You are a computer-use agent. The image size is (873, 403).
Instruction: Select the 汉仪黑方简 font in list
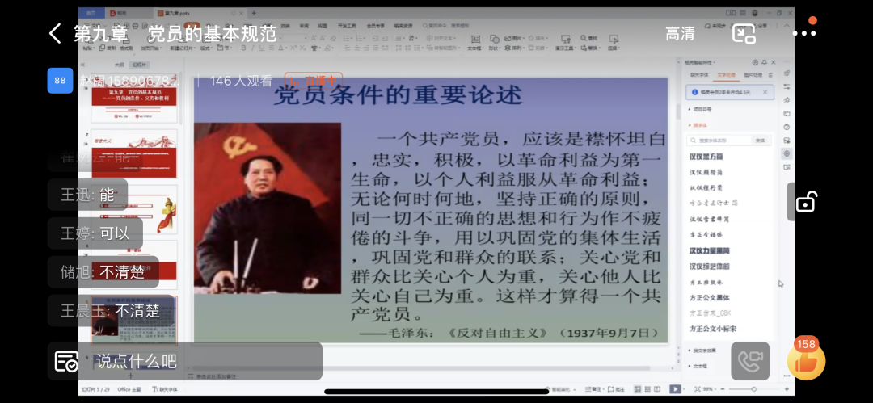coord(706,156)
